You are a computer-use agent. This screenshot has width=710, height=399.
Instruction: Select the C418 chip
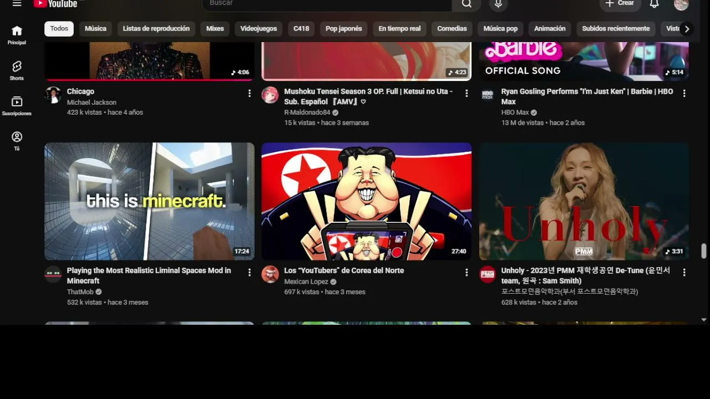pyautogui.click(x=301, y=29)
